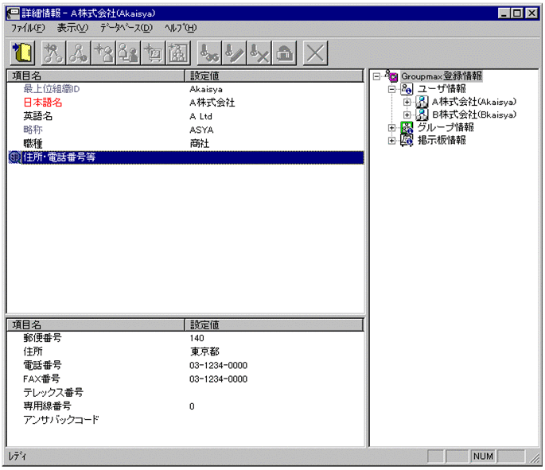Click the value 東京都
This screenshot has width=545, height=470.
204,352
